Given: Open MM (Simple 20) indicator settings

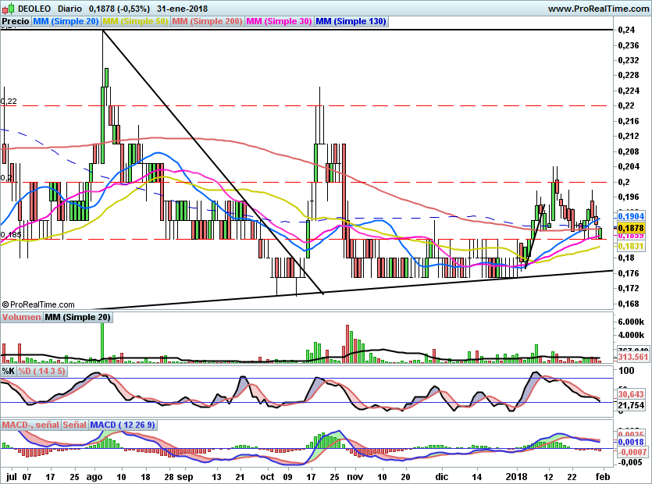Looking at the screenshot, I should tap(66, 22).
